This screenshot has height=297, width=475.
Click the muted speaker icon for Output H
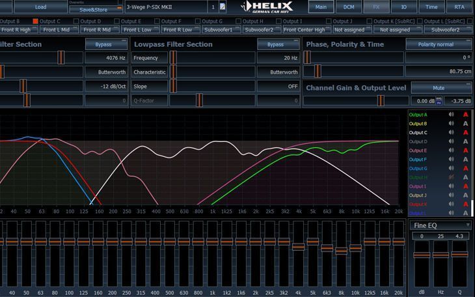click(x=451, y=178)
